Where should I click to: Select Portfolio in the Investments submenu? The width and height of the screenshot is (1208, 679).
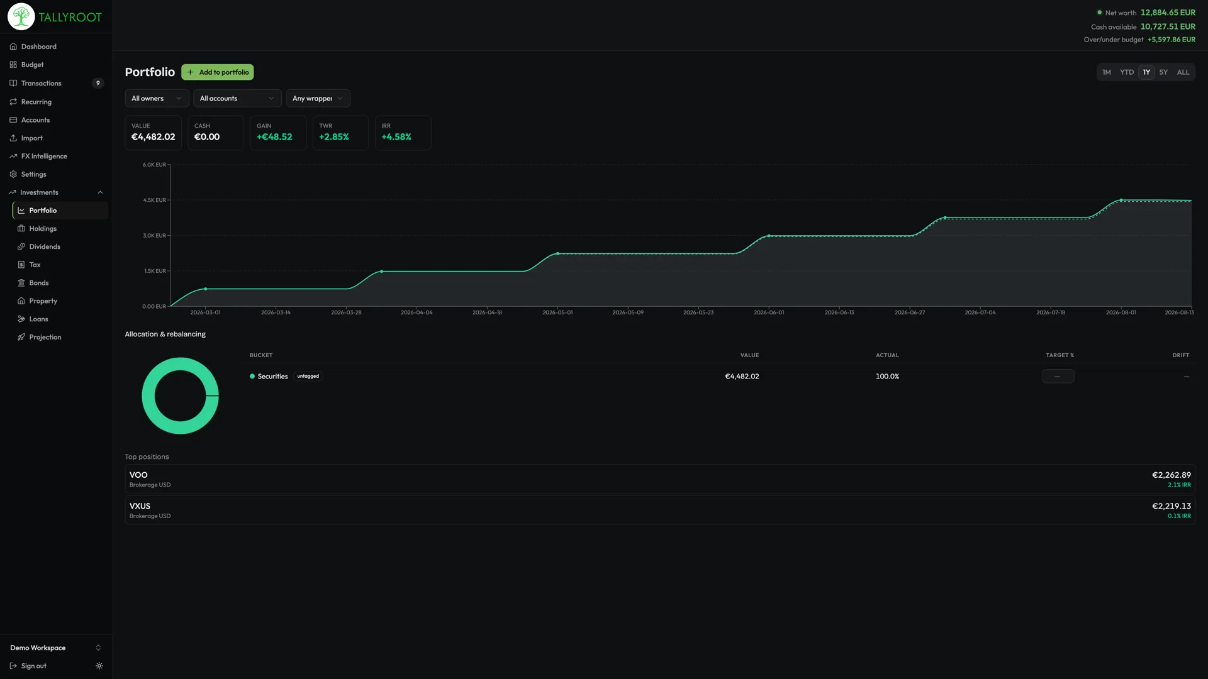60,211
